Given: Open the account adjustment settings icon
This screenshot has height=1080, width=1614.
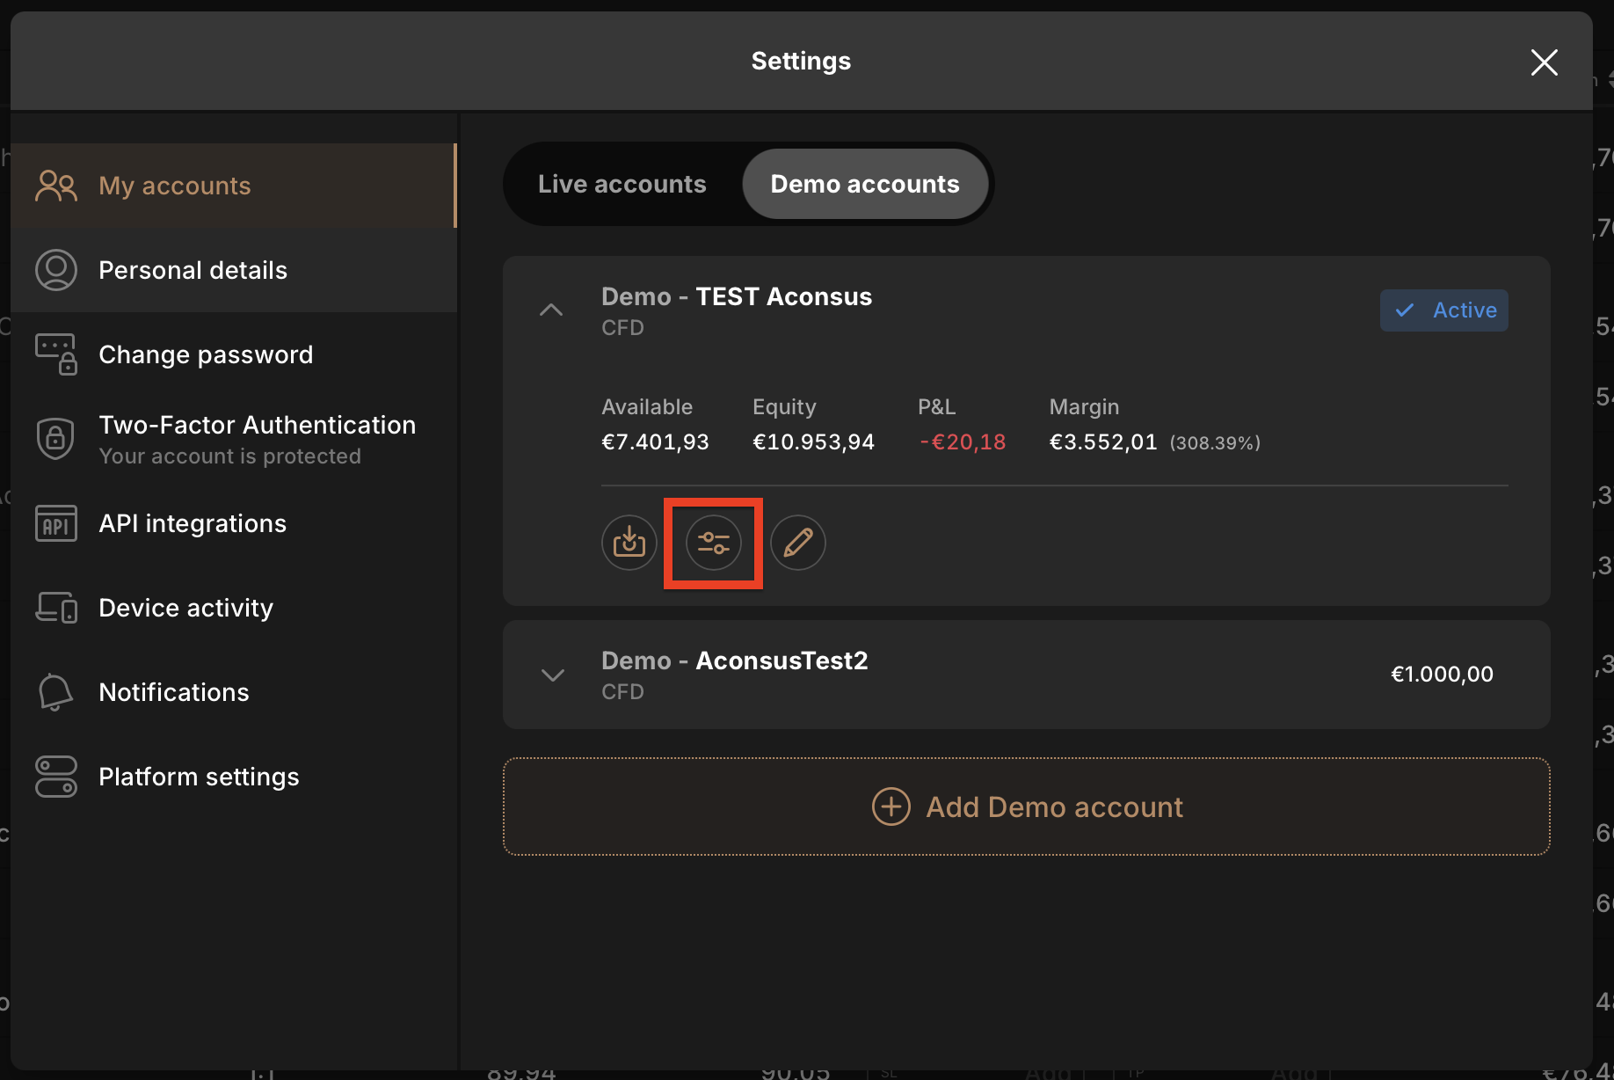Looking at the screenshot, I should [x=713, y=543].
